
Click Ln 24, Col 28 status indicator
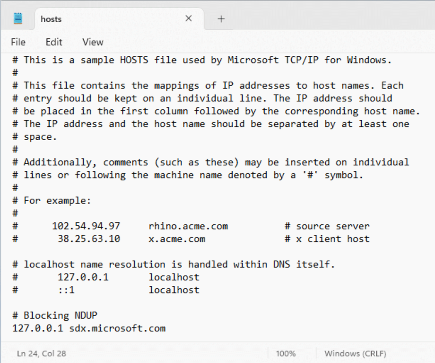(41, 354)
